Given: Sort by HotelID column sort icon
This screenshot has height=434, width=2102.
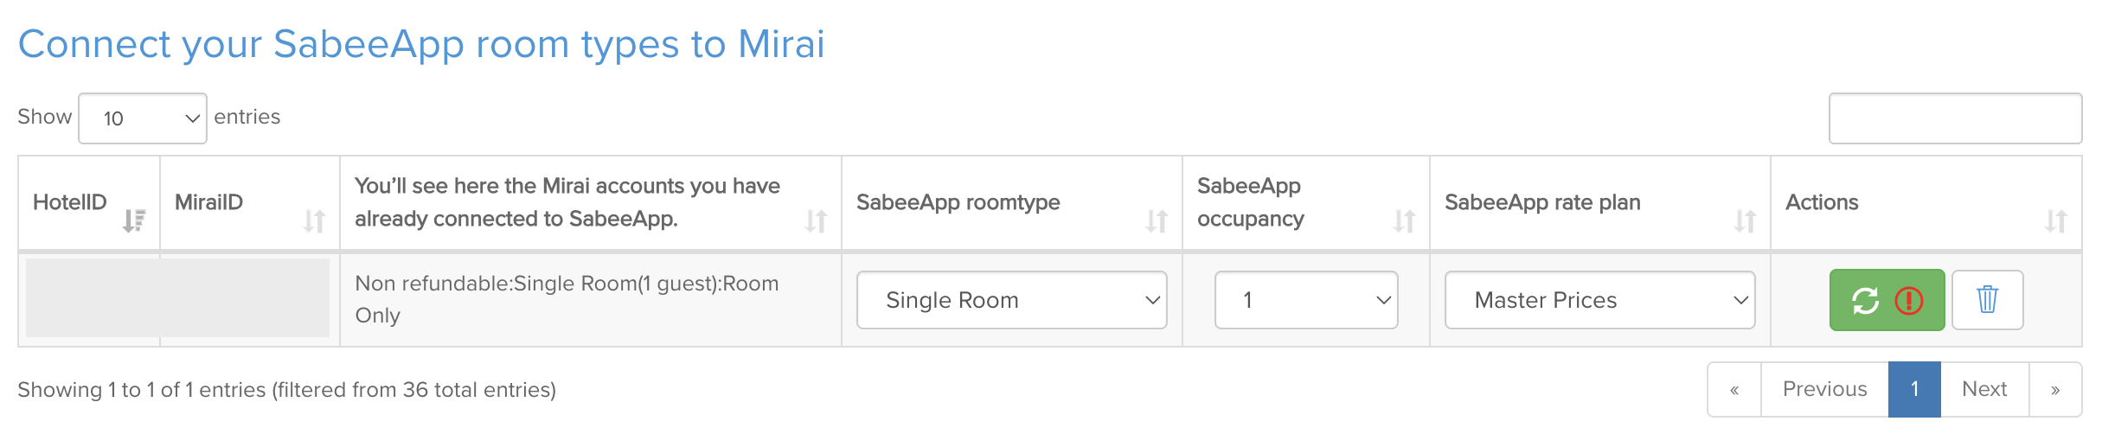Looking at the screenshot, I should [134, 221].
